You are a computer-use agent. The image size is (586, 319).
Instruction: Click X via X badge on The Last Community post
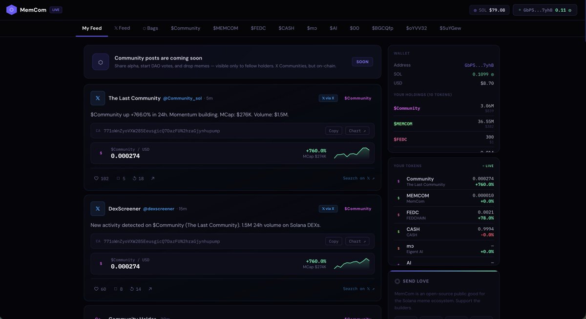(x=328, y=98)
